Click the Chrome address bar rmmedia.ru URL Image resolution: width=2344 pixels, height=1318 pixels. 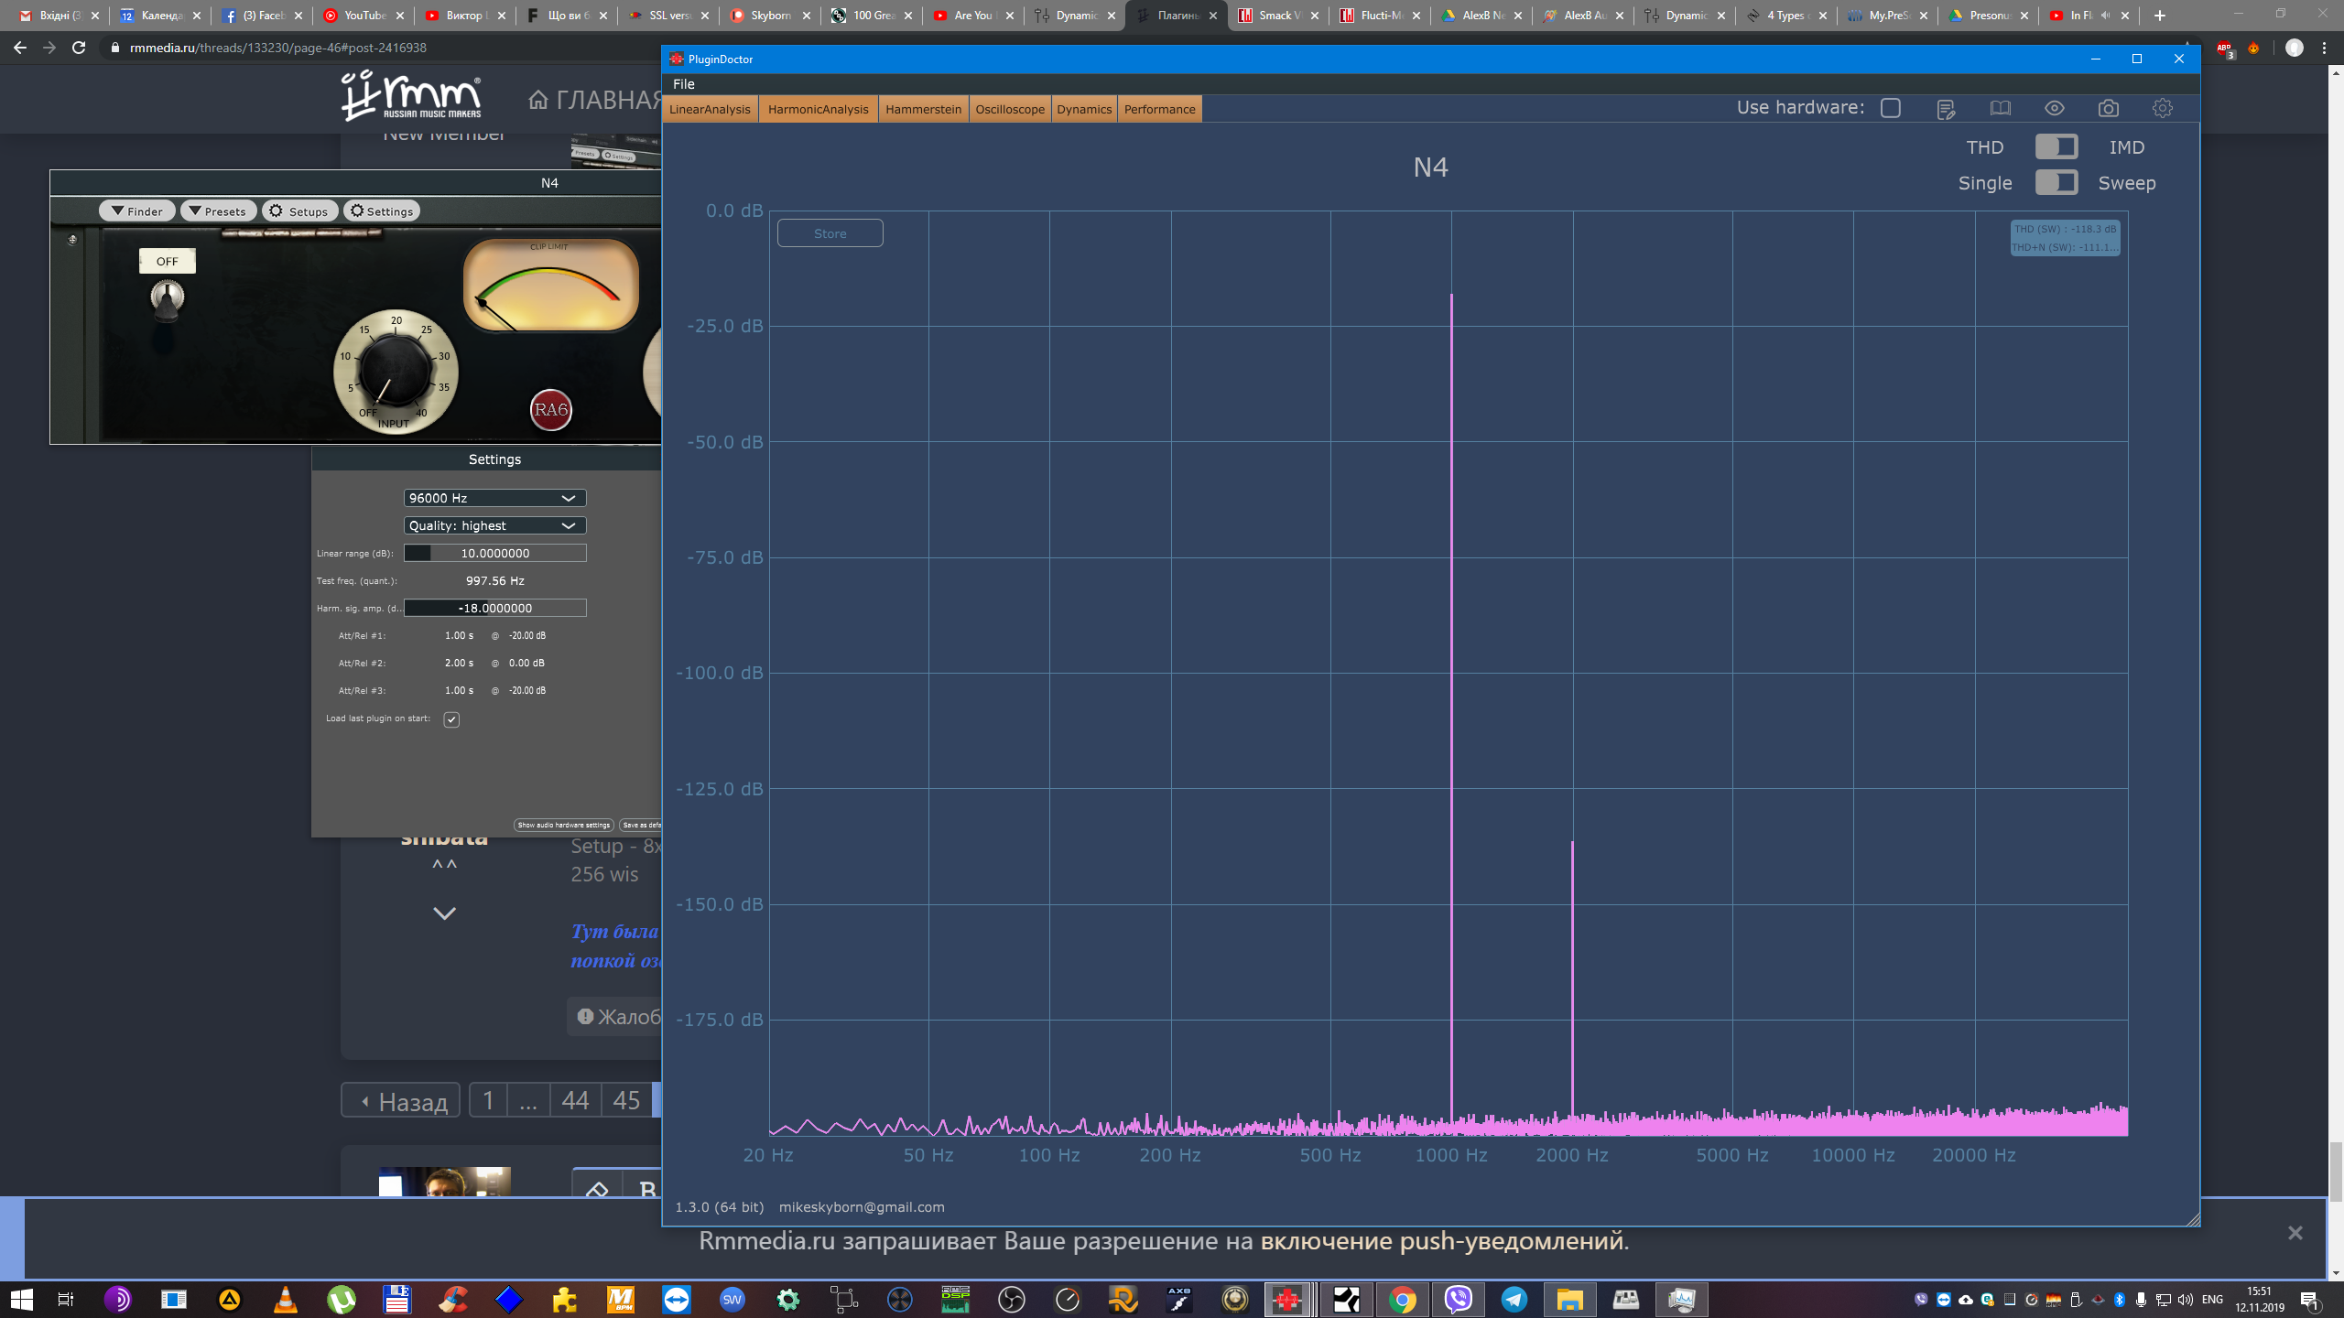click(278, 48)
